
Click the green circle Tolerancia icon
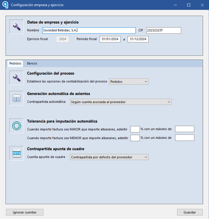[17, 126]
